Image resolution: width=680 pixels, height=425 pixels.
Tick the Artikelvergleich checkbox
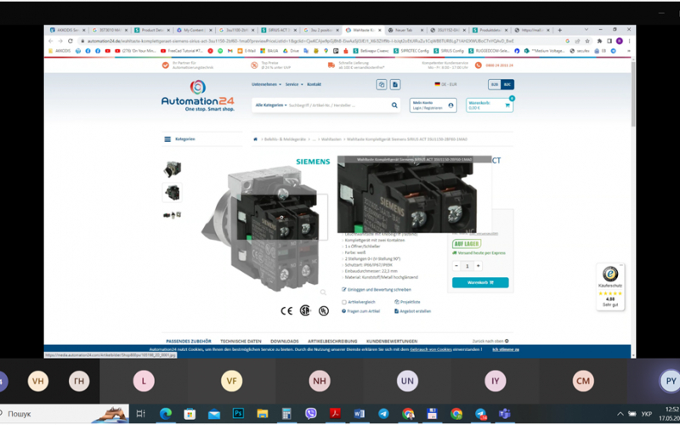click(344, 302)
